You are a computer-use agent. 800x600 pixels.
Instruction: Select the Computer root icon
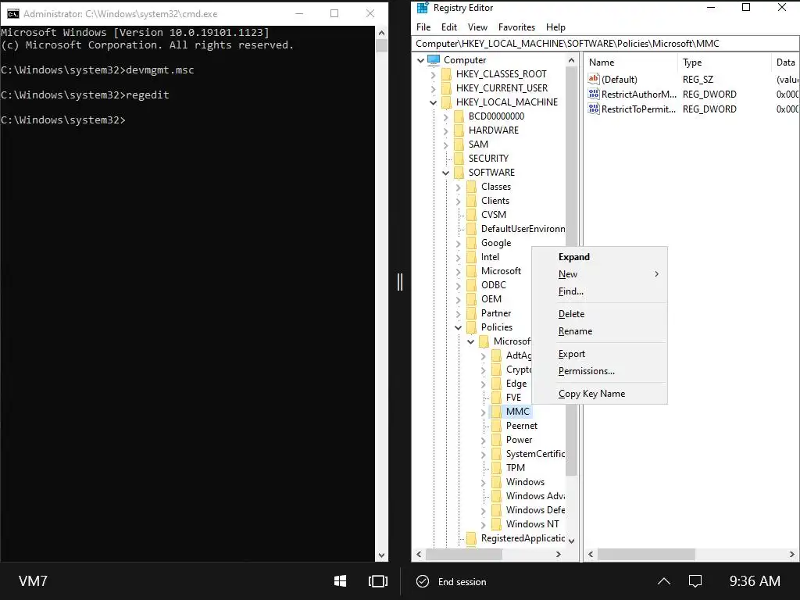pos(434,60)
